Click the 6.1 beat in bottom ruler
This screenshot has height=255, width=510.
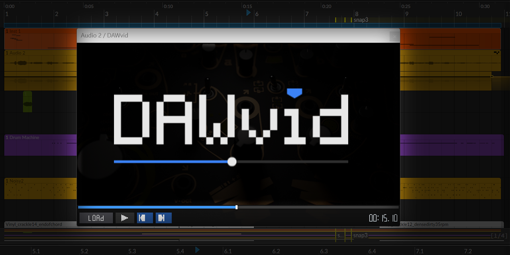click(228, 251)
